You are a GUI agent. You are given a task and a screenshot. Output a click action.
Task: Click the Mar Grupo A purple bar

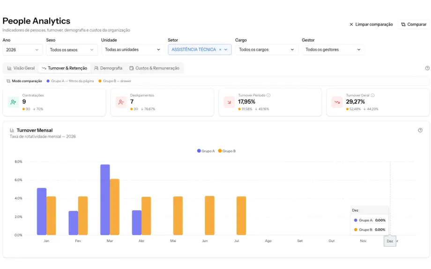click(105, 200)
